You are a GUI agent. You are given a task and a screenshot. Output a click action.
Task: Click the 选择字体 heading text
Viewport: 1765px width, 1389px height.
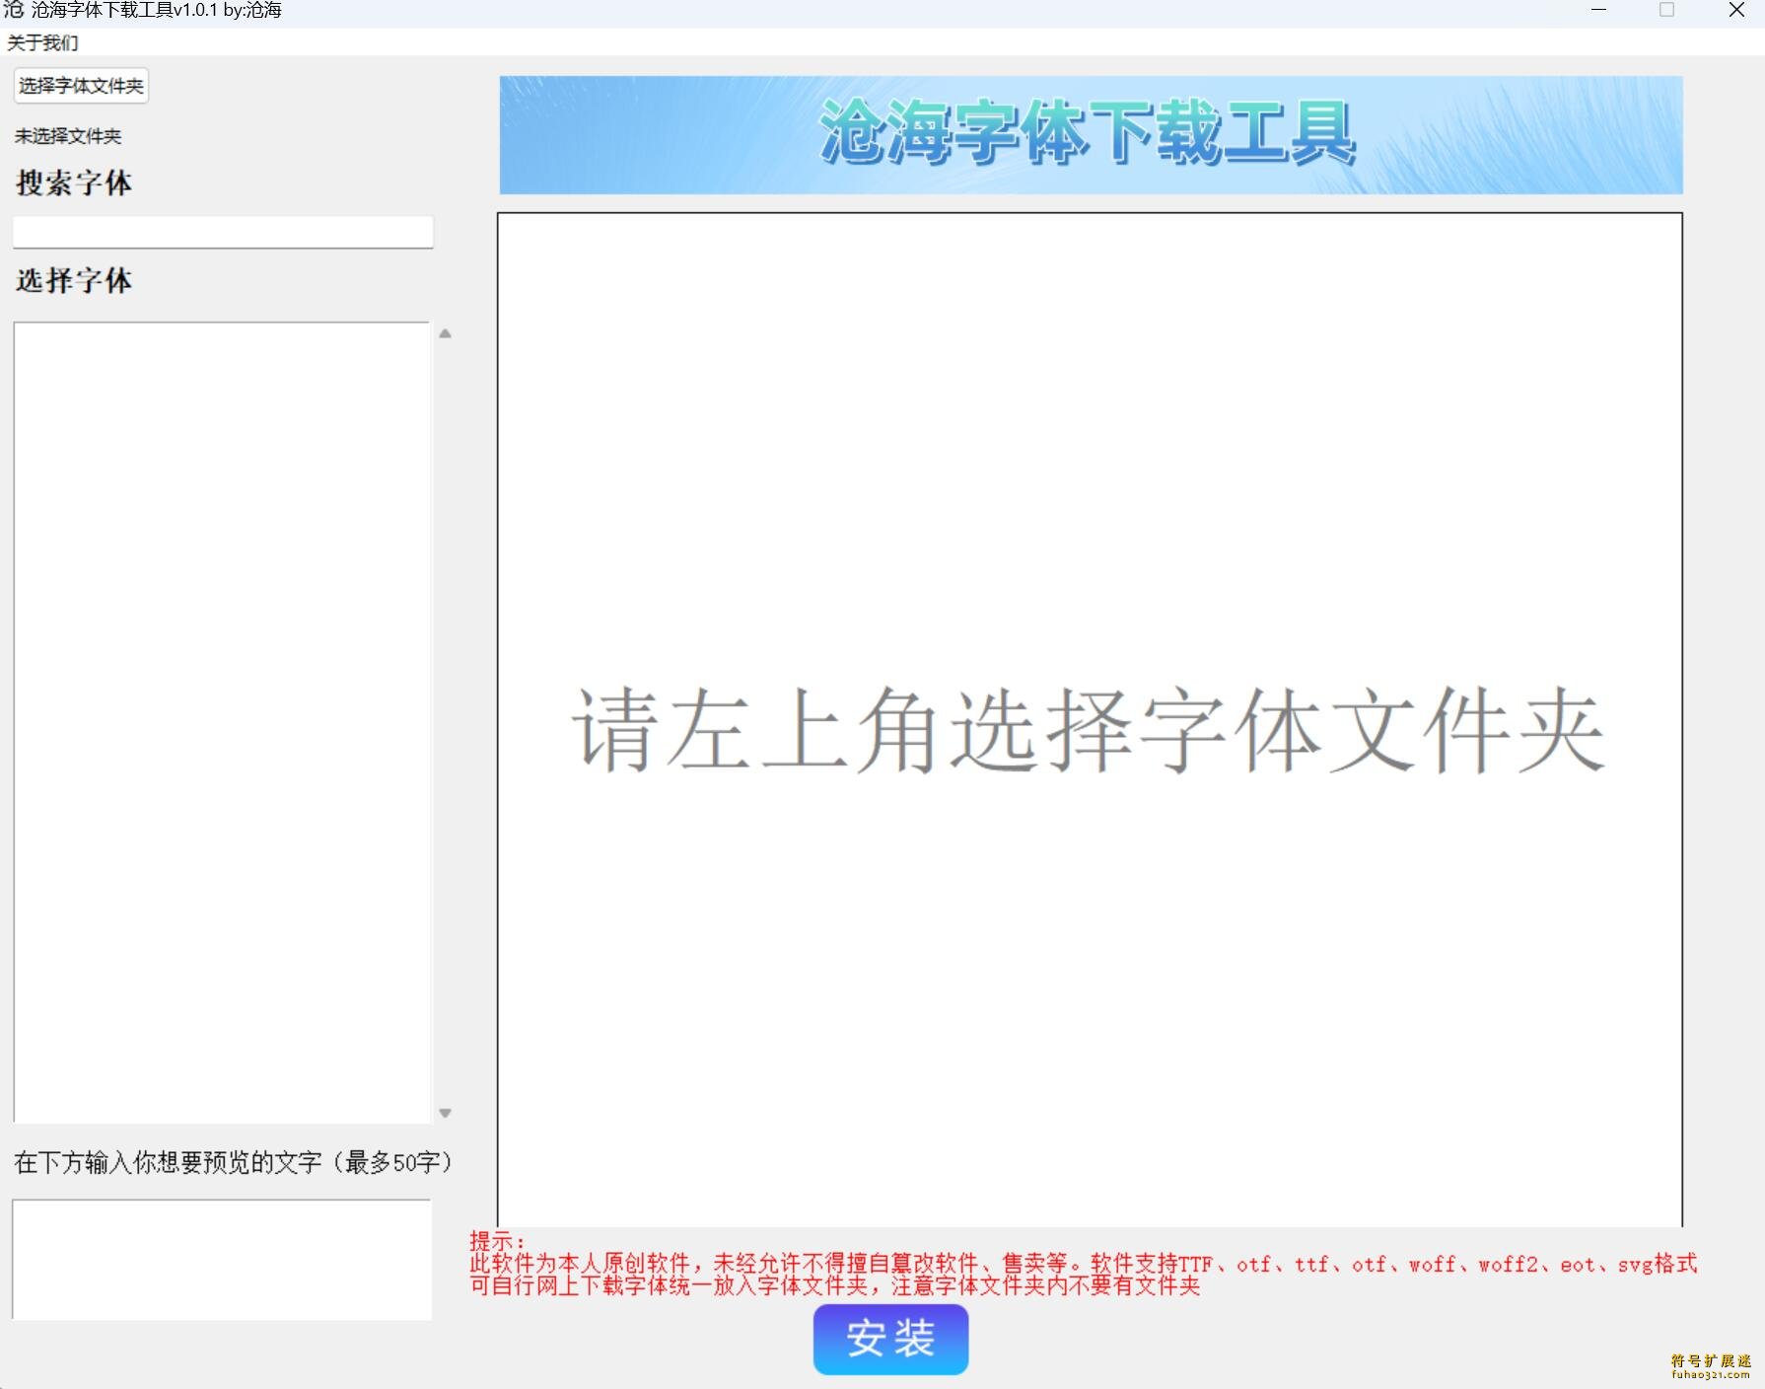click(x=74, y=280)
